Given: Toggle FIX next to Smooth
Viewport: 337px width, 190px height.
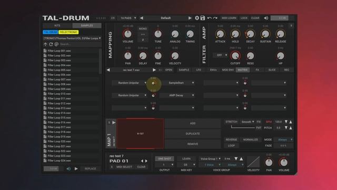Looking at the screenshot, I should click(259, 122).
